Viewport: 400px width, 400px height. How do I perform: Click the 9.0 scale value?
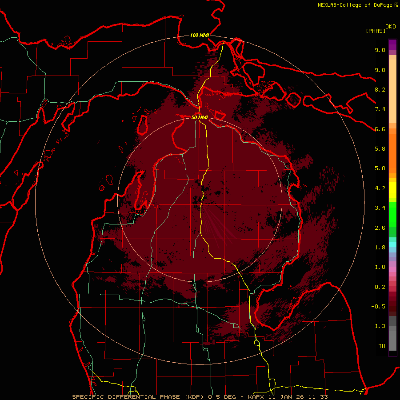pyautogui.click(x=380, y=70)
